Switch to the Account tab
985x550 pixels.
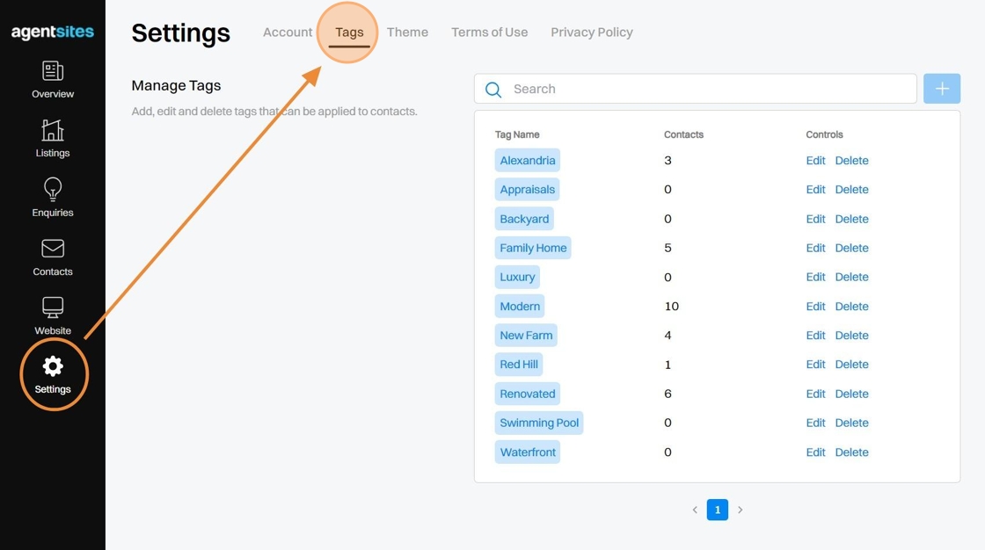(x=288, y=33)
